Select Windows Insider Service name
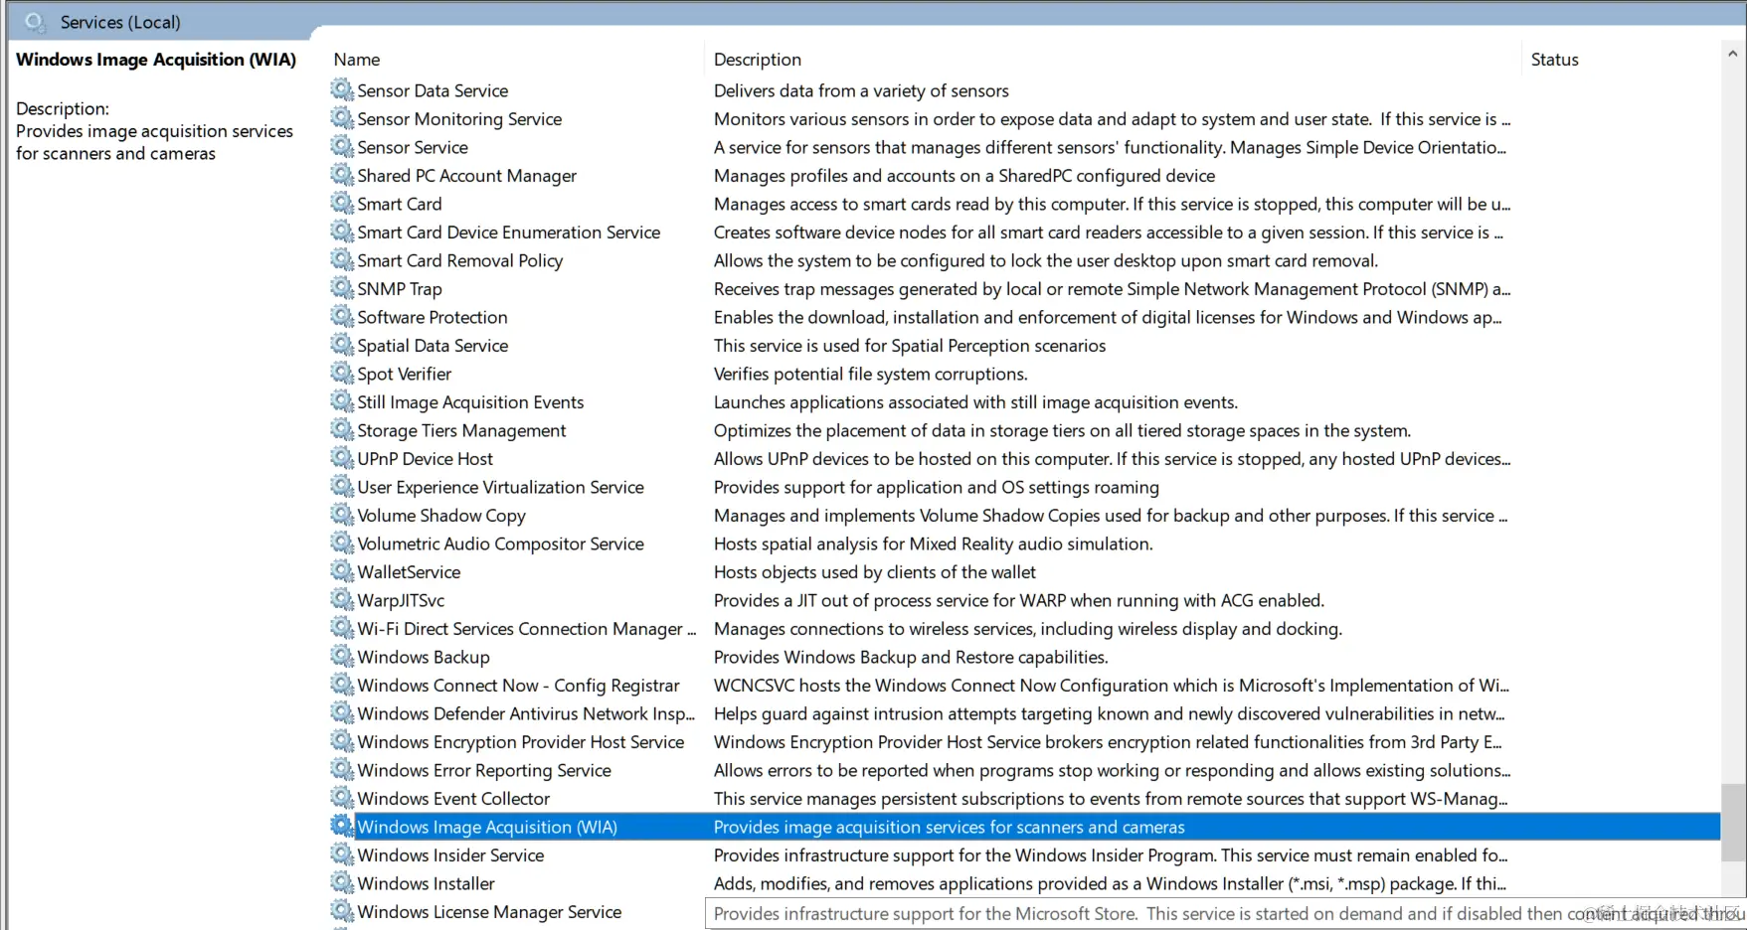 coord(450,855)
